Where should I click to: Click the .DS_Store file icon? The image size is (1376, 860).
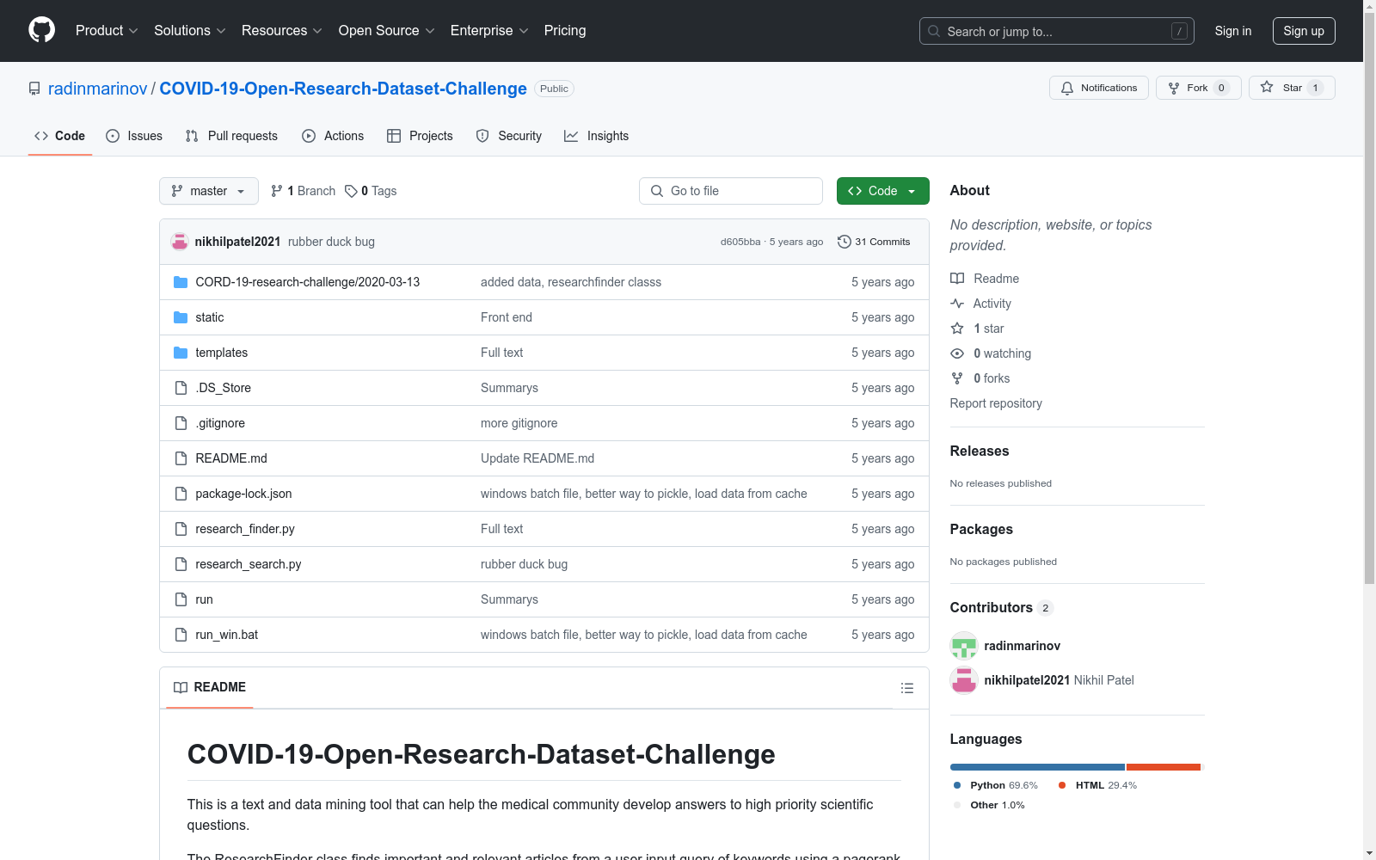181,388
